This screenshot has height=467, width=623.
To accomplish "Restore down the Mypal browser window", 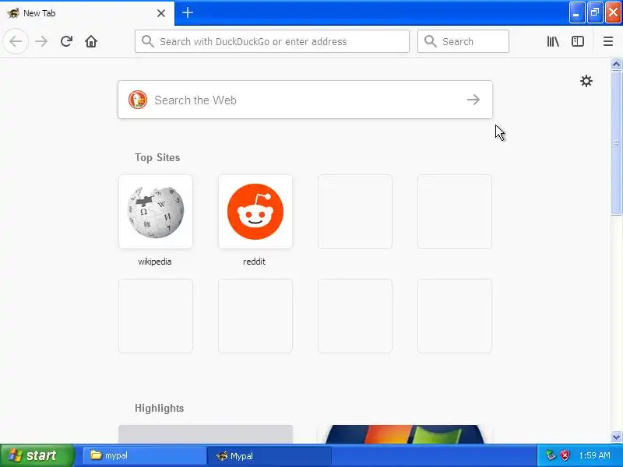I will (595, 12).
